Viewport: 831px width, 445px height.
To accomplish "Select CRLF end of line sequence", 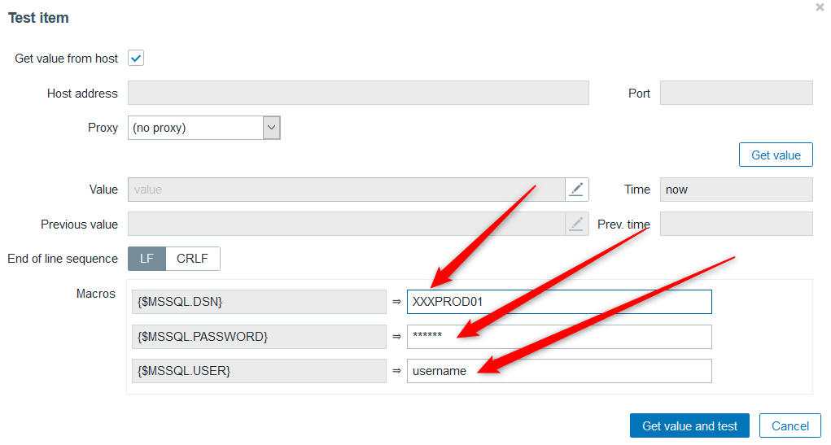I will 193,259.
